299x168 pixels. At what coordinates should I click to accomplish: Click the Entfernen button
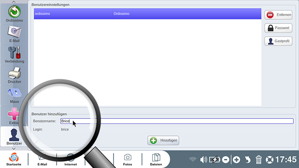[x=278, y=15]
